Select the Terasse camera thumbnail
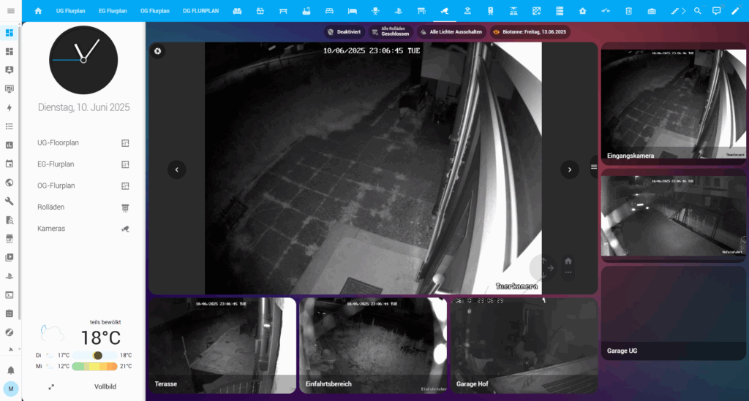The height and width of the screenshot is (401, 749). coord(222,345)
